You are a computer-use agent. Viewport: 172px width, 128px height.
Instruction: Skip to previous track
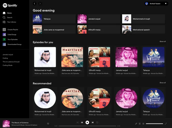tap(82, 122)
